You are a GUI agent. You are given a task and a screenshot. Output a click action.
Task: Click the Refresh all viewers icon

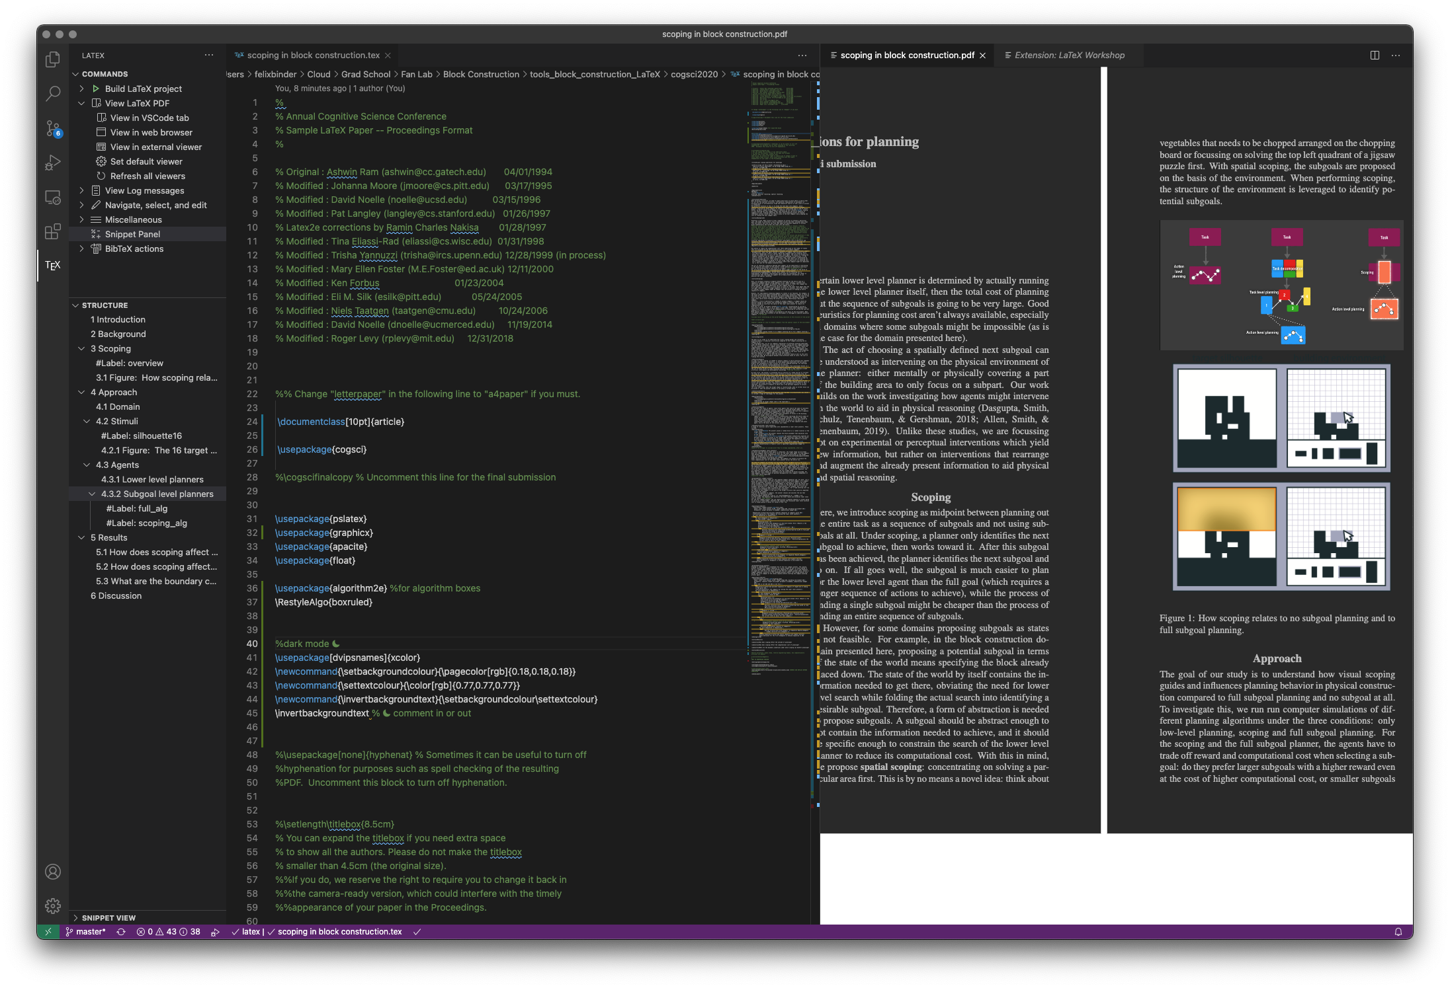coord(101,176)
